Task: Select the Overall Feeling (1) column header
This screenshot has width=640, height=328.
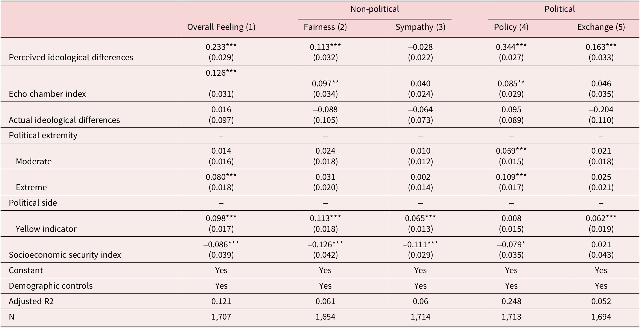Action: click(221, 27)
